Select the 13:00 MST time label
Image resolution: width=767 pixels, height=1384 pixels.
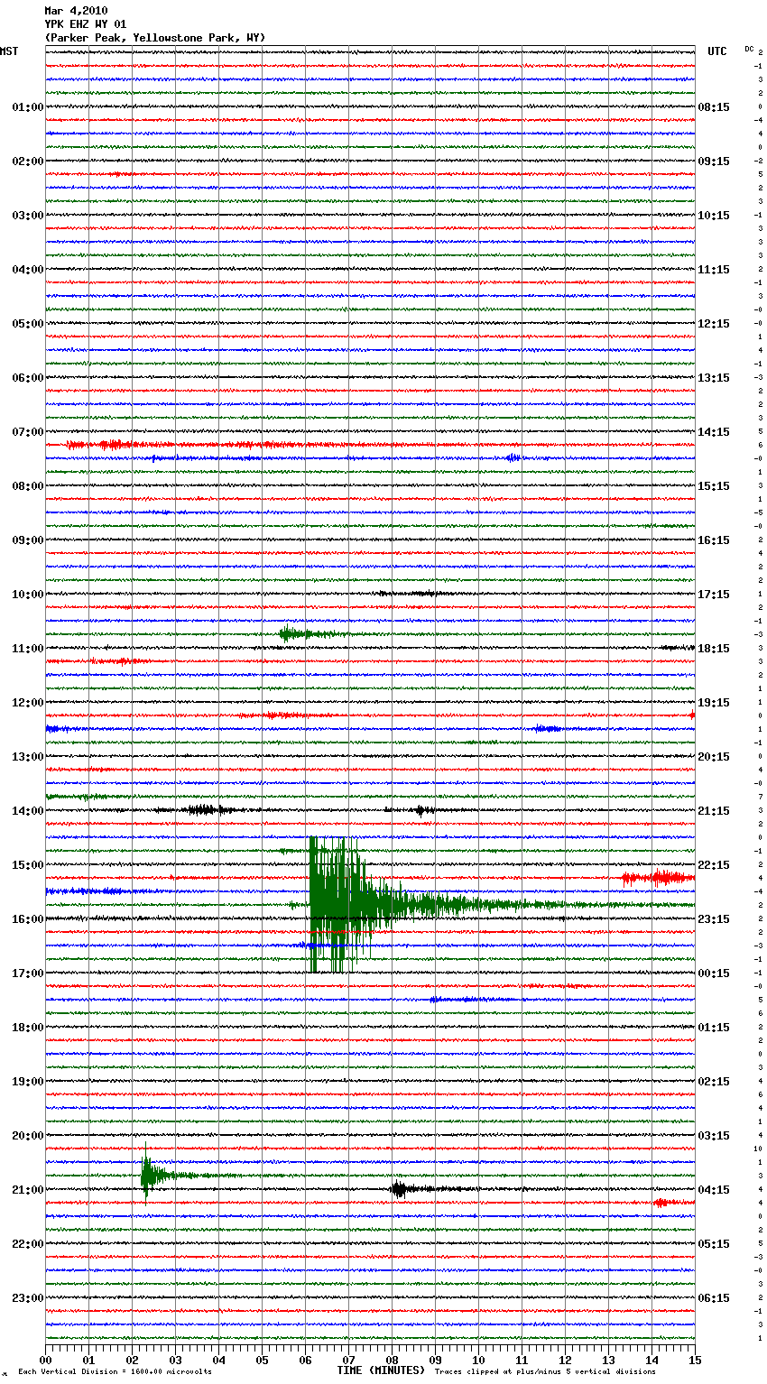(28, 757)
